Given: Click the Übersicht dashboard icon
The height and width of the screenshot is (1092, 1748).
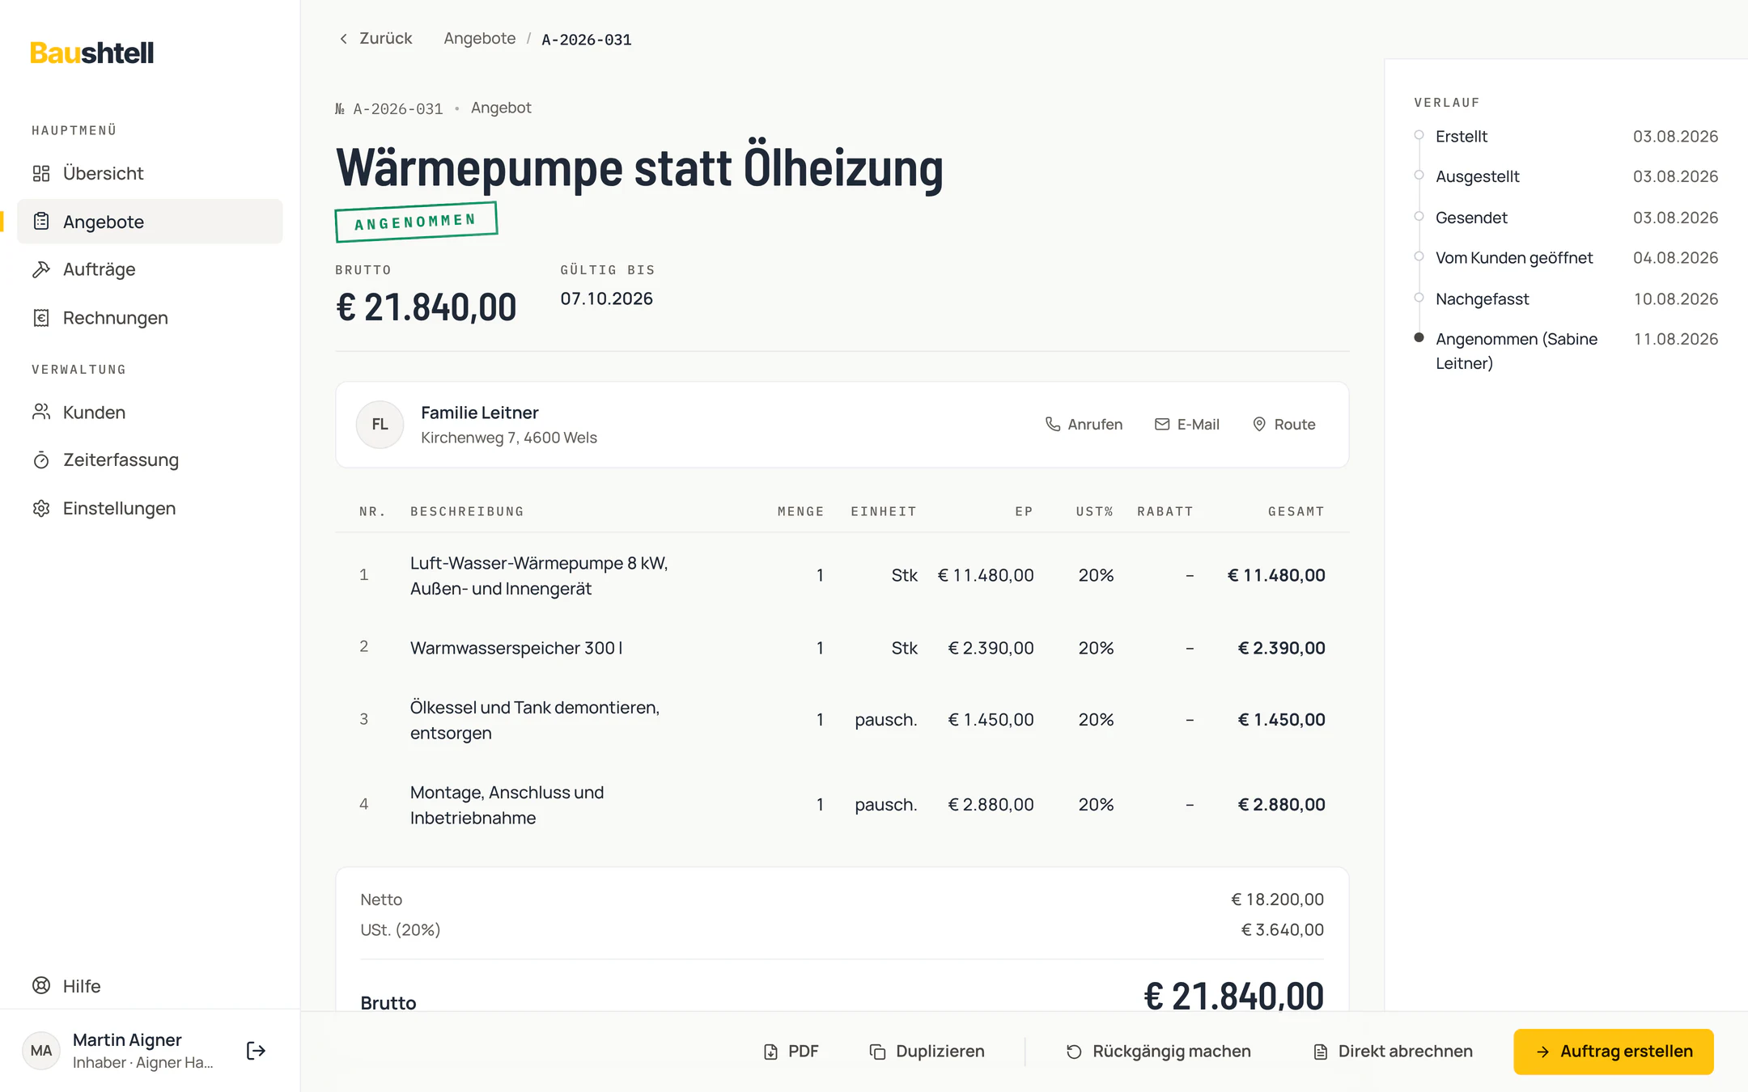Looking at the screenshot, I should [x=41, y=173].
